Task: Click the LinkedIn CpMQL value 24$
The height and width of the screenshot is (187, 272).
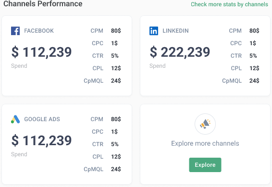Action: [254, 81]
